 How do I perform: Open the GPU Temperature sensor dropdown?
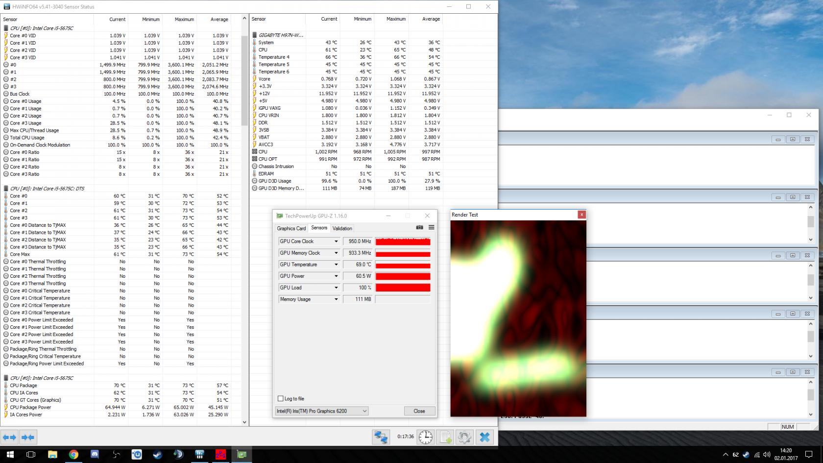tap(336, 265)
